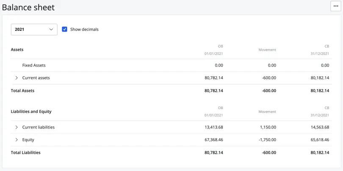
Task: Click Fixed Assets closing balance 0.00
Action: (325, 65)
